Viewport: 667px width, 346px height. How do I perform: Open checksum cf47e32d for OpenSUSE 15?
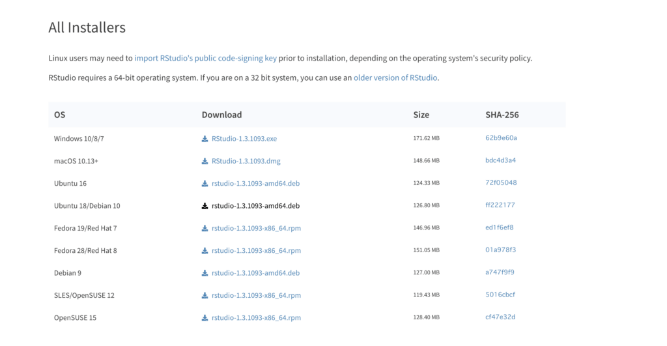pyautogui.click(x=500, y=317)
